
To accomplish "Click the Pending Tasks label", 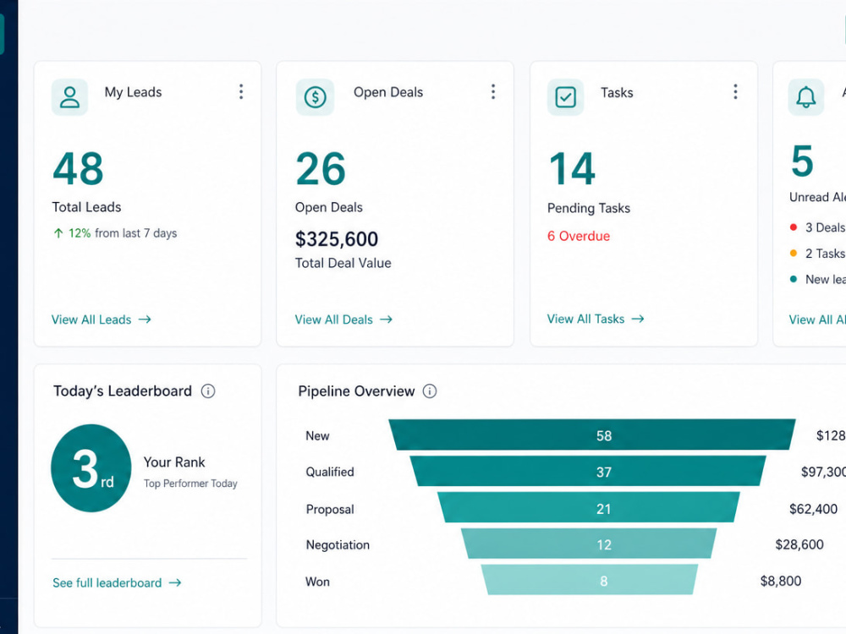I will (589, 208).
